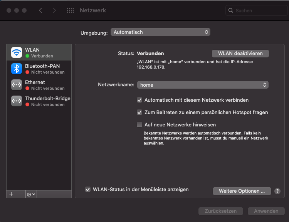Go back with the left arrow
Image resolution: width=289 pixels, height=222 pixels.
40,10
